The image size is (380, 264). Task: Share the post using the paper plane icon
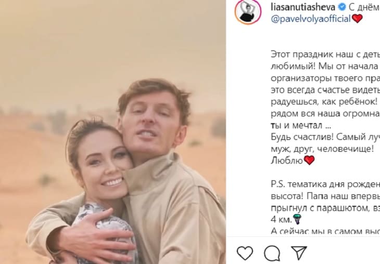point(299,253)
